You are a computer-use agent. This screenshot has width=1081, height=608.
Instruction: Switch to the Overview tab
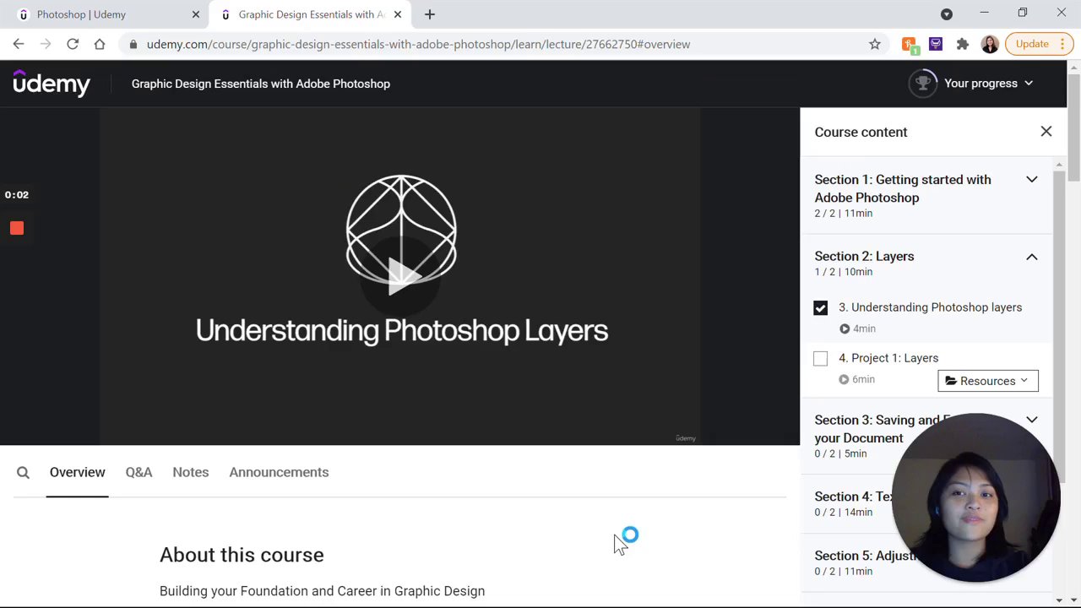[77, 472]
